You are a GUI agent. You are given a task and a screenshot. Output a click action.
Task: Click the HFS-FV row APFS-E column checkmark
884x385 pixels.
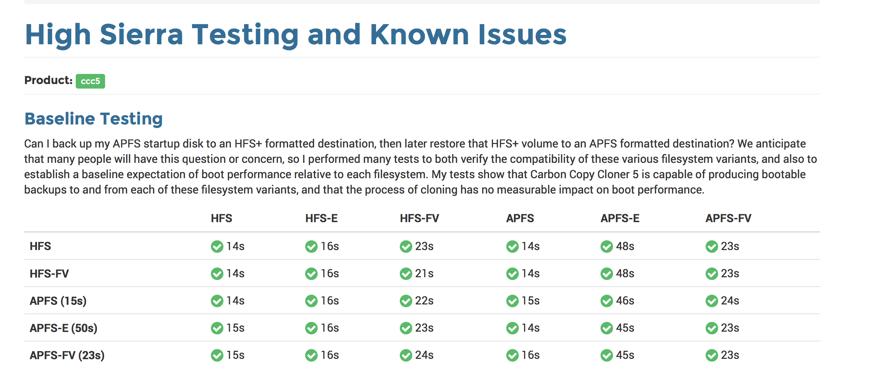[606, 274]
